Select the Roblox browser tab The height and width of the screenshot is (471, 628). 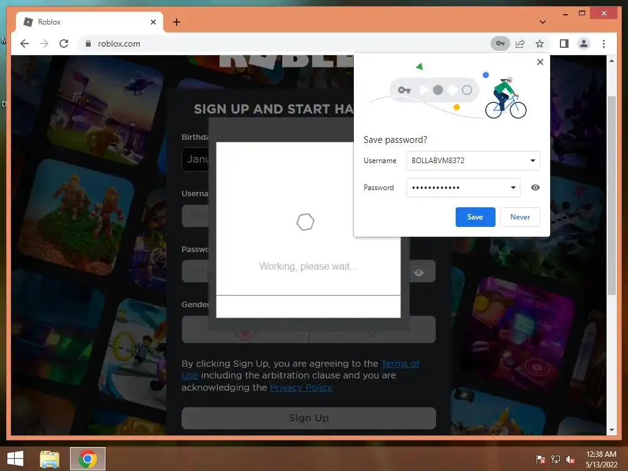click(x=90, y=22)
